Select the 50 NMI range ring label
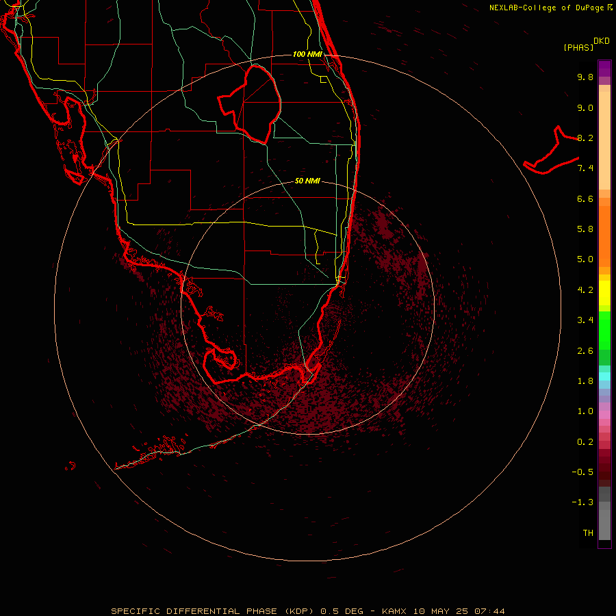 point(307,181)
